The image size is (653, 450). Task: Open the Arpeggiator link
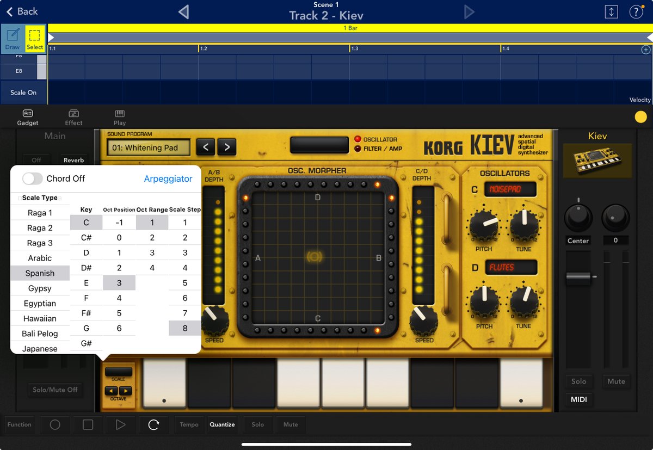pyautogui.click(x=168, y=178)
